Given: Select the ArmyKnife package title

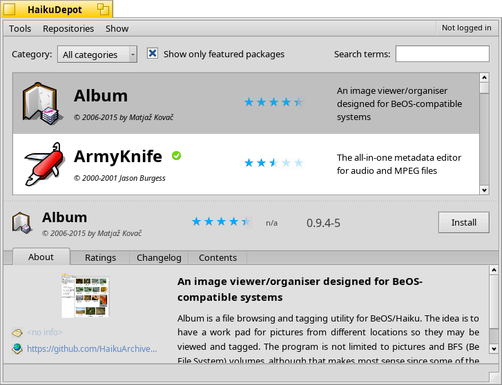Looking at the screenshot, I should (118, 157).
